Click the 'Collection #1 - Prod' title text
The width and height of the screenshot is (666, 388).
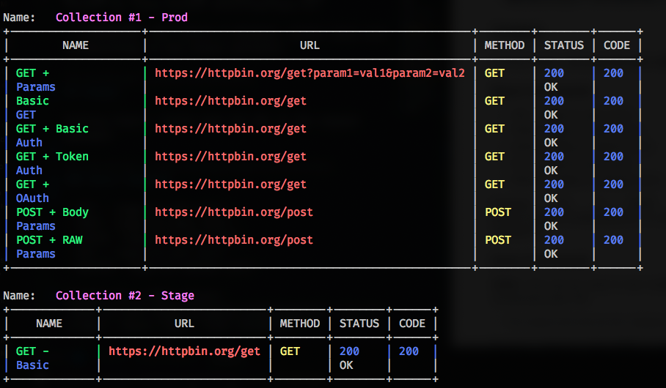(122, 18)
